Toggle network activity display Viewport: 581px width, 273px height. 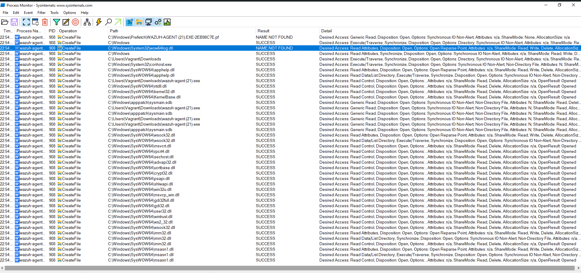point(148,22)
